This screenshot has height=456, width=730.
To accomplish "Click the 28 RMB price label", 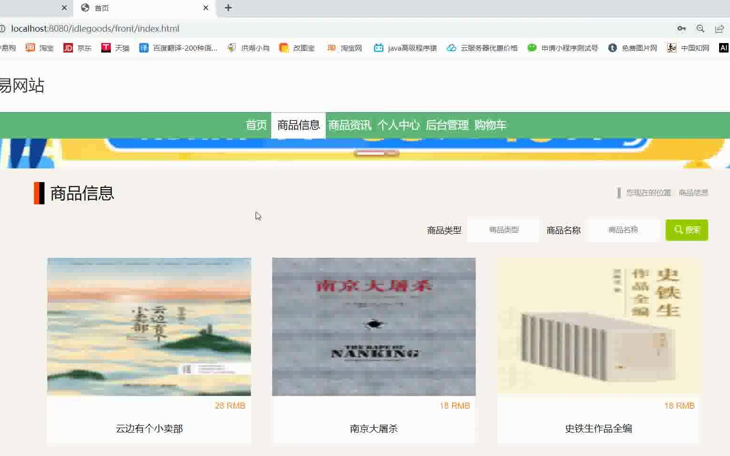I will (x=230, y=406).
